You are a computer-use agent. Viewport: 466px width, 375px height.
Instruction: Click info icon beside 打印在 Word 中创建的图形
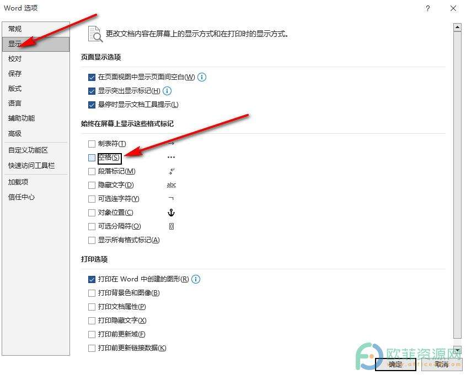(196, 279)
